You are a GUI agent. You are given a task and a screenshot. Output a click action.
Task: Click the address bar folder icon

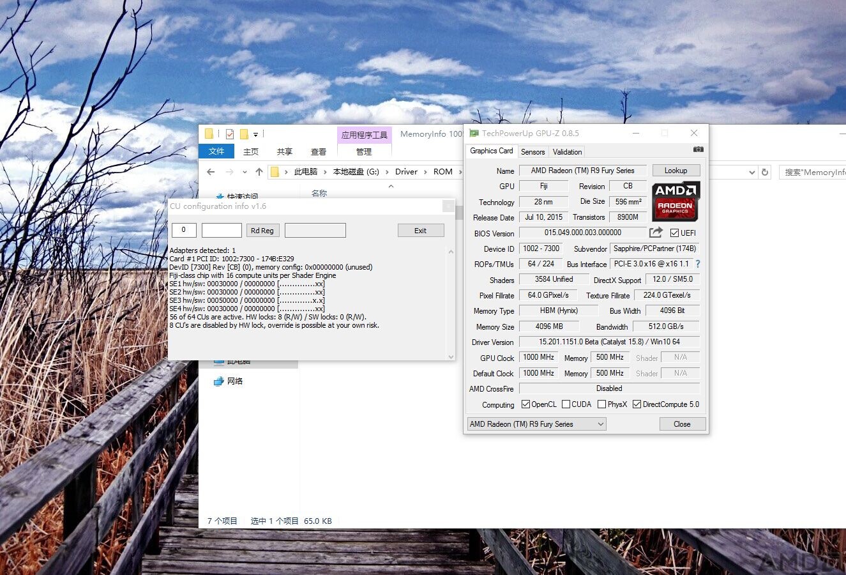click(275, 172)
